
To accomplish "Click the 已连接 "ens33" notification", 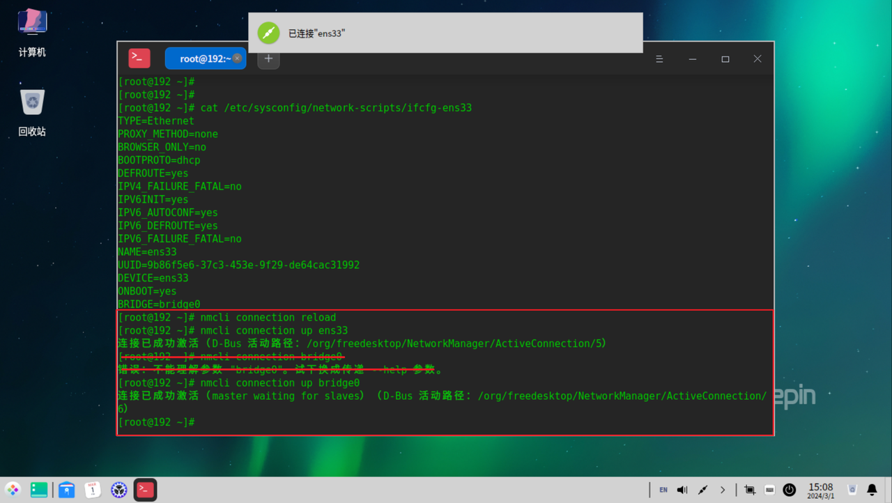I will click(445, 33).
